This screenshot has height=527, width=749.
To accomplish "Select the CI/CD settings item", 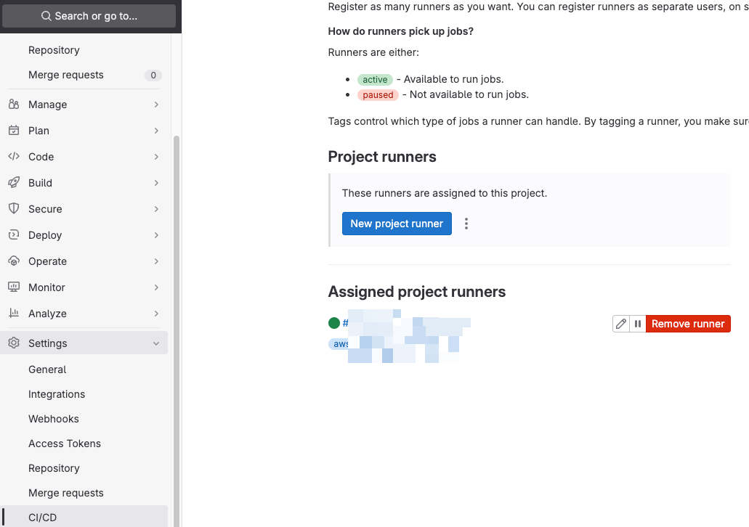I will [x=84, y=518].
